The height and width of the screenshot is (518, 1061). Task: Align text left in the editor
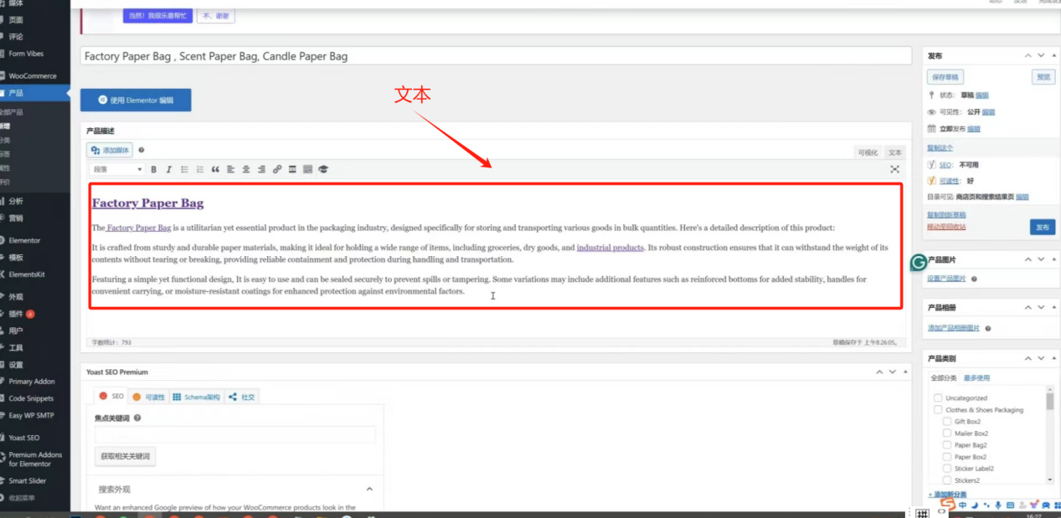[230, 169]
